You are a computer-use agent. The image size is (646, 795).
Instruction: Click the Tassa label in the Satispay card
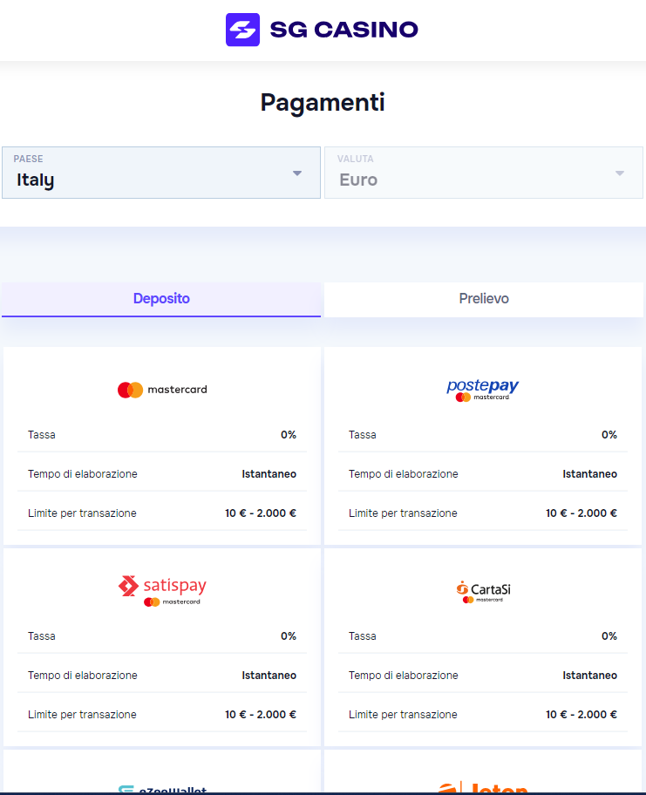tap(42, 636)
